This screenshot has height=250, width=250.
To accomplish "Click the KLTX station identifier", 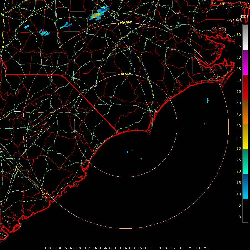I will coord(162,248).
